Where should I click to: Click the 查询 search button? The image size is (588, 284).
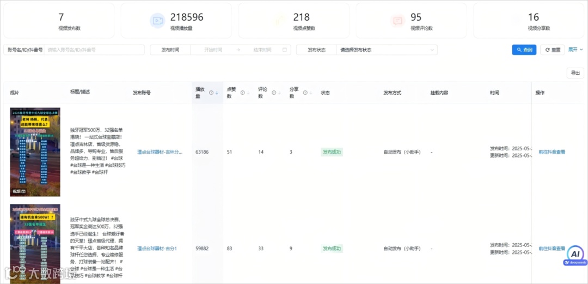point(524,50)
